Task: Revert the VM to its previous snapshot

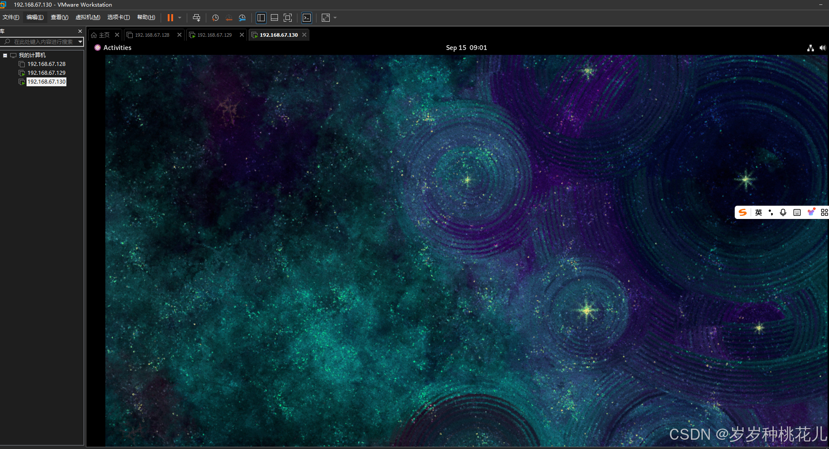Action: pyautogui.click(x=229, y=18)
